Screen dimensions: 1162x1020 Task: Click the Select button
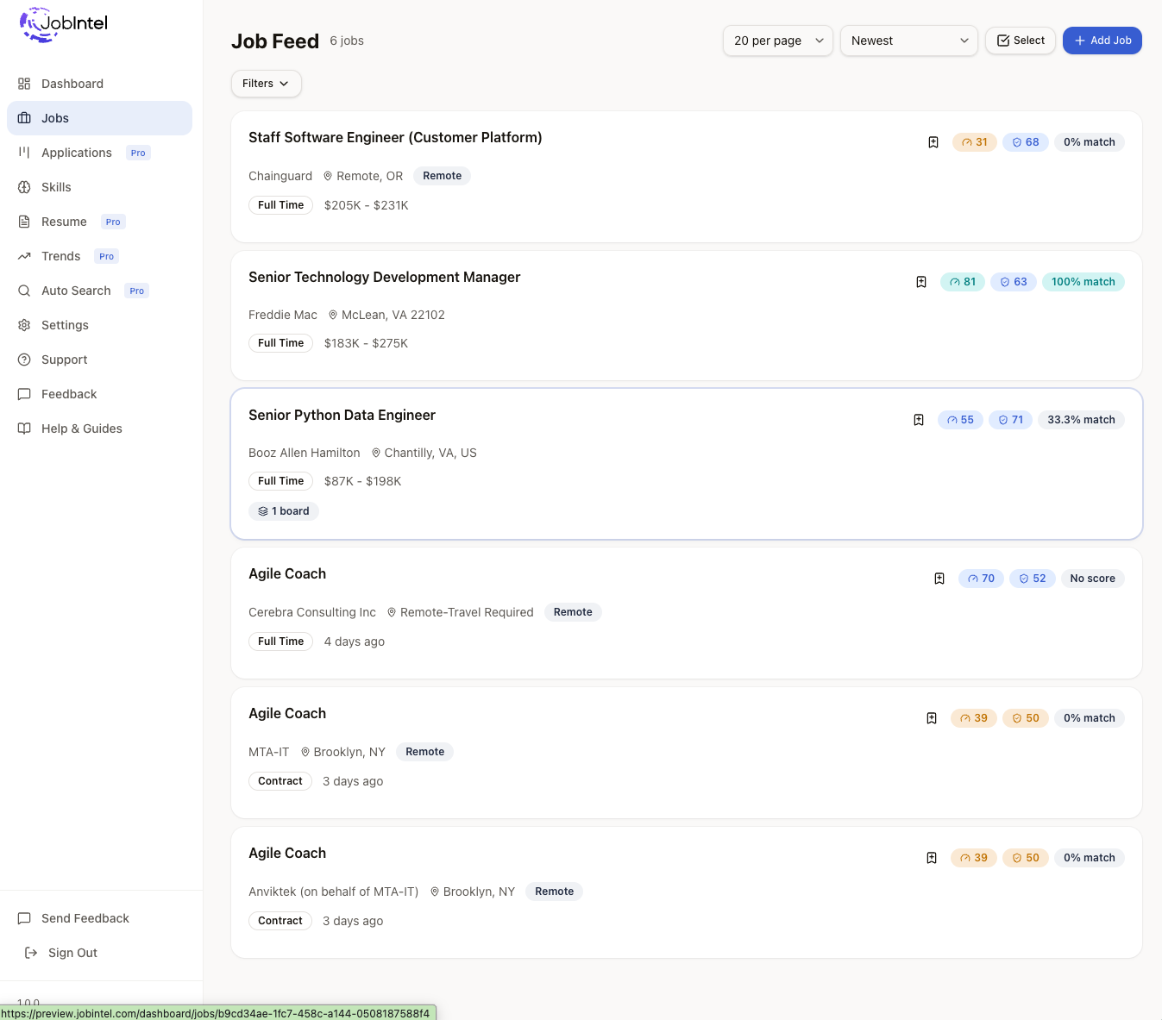tap(1021, 41)
